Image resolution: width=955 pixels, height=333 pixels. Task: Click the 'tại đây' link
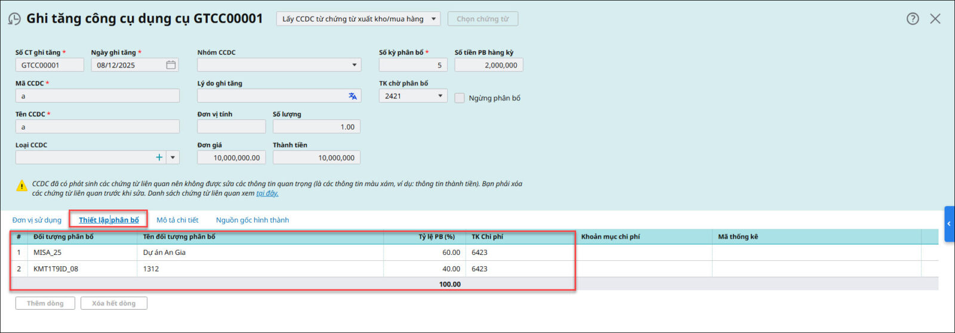[x=267, y=193]
